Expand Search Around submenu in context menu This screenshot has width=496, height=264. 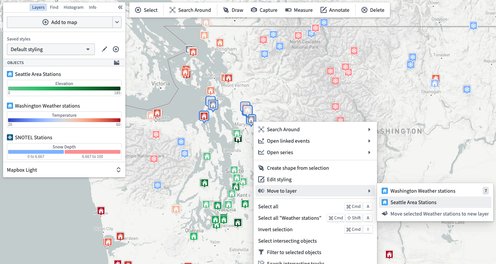coord(315,129)
